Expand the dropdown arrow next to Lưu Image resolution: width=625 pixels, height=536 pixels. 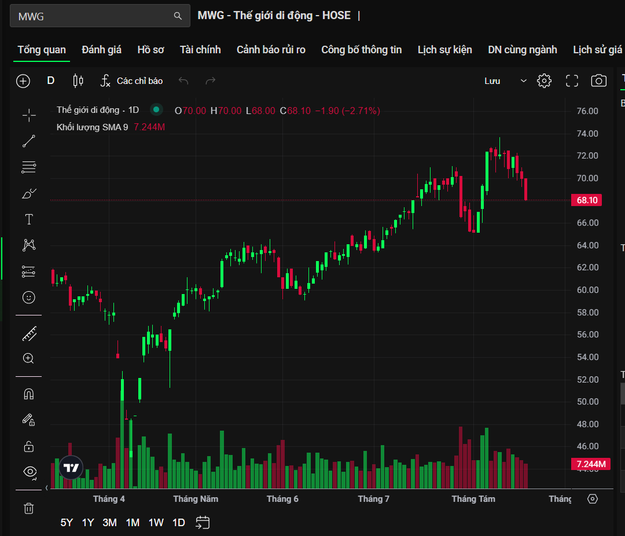point(524,81)
